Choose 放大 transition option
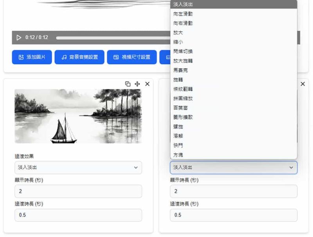 pos(234,32)
